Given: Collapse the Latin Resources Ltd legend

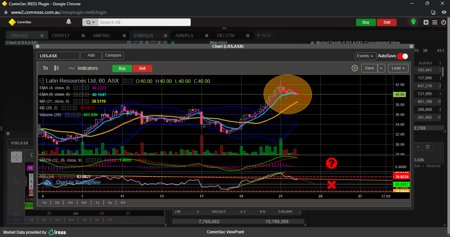Looking at the screenshot, I should coord(42,81).
